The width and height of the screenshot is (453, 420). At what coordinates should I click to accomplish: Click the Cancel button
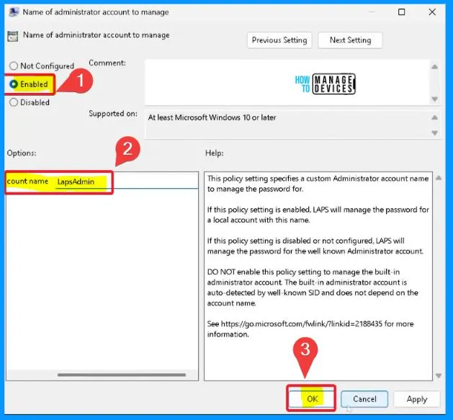point(364,399)
